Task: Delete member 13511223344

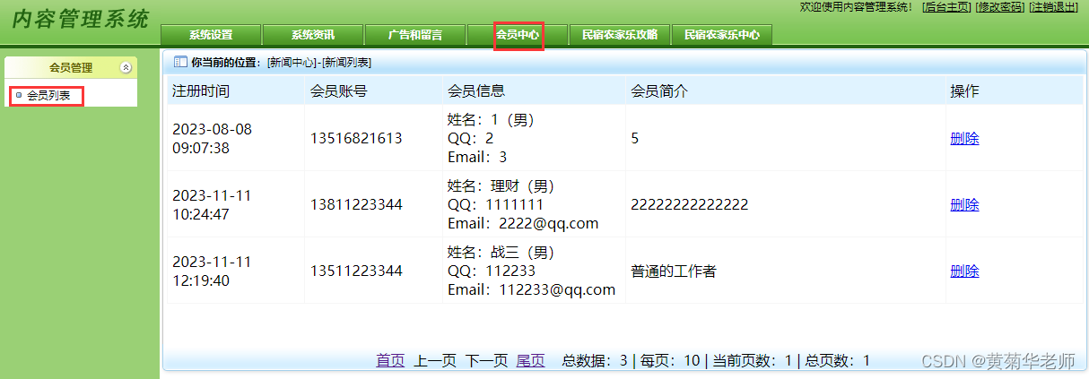Action: tap(964, 271)
